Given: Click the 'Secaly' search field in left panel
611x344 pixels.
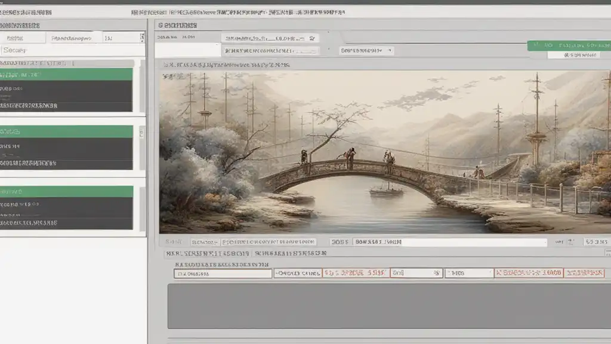Looking at the screenshot, I should 72,51.
